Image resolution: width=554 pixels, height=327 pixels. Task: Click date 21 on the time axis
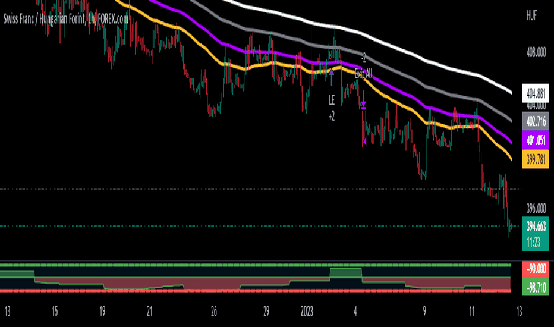[x=149, y=312]
